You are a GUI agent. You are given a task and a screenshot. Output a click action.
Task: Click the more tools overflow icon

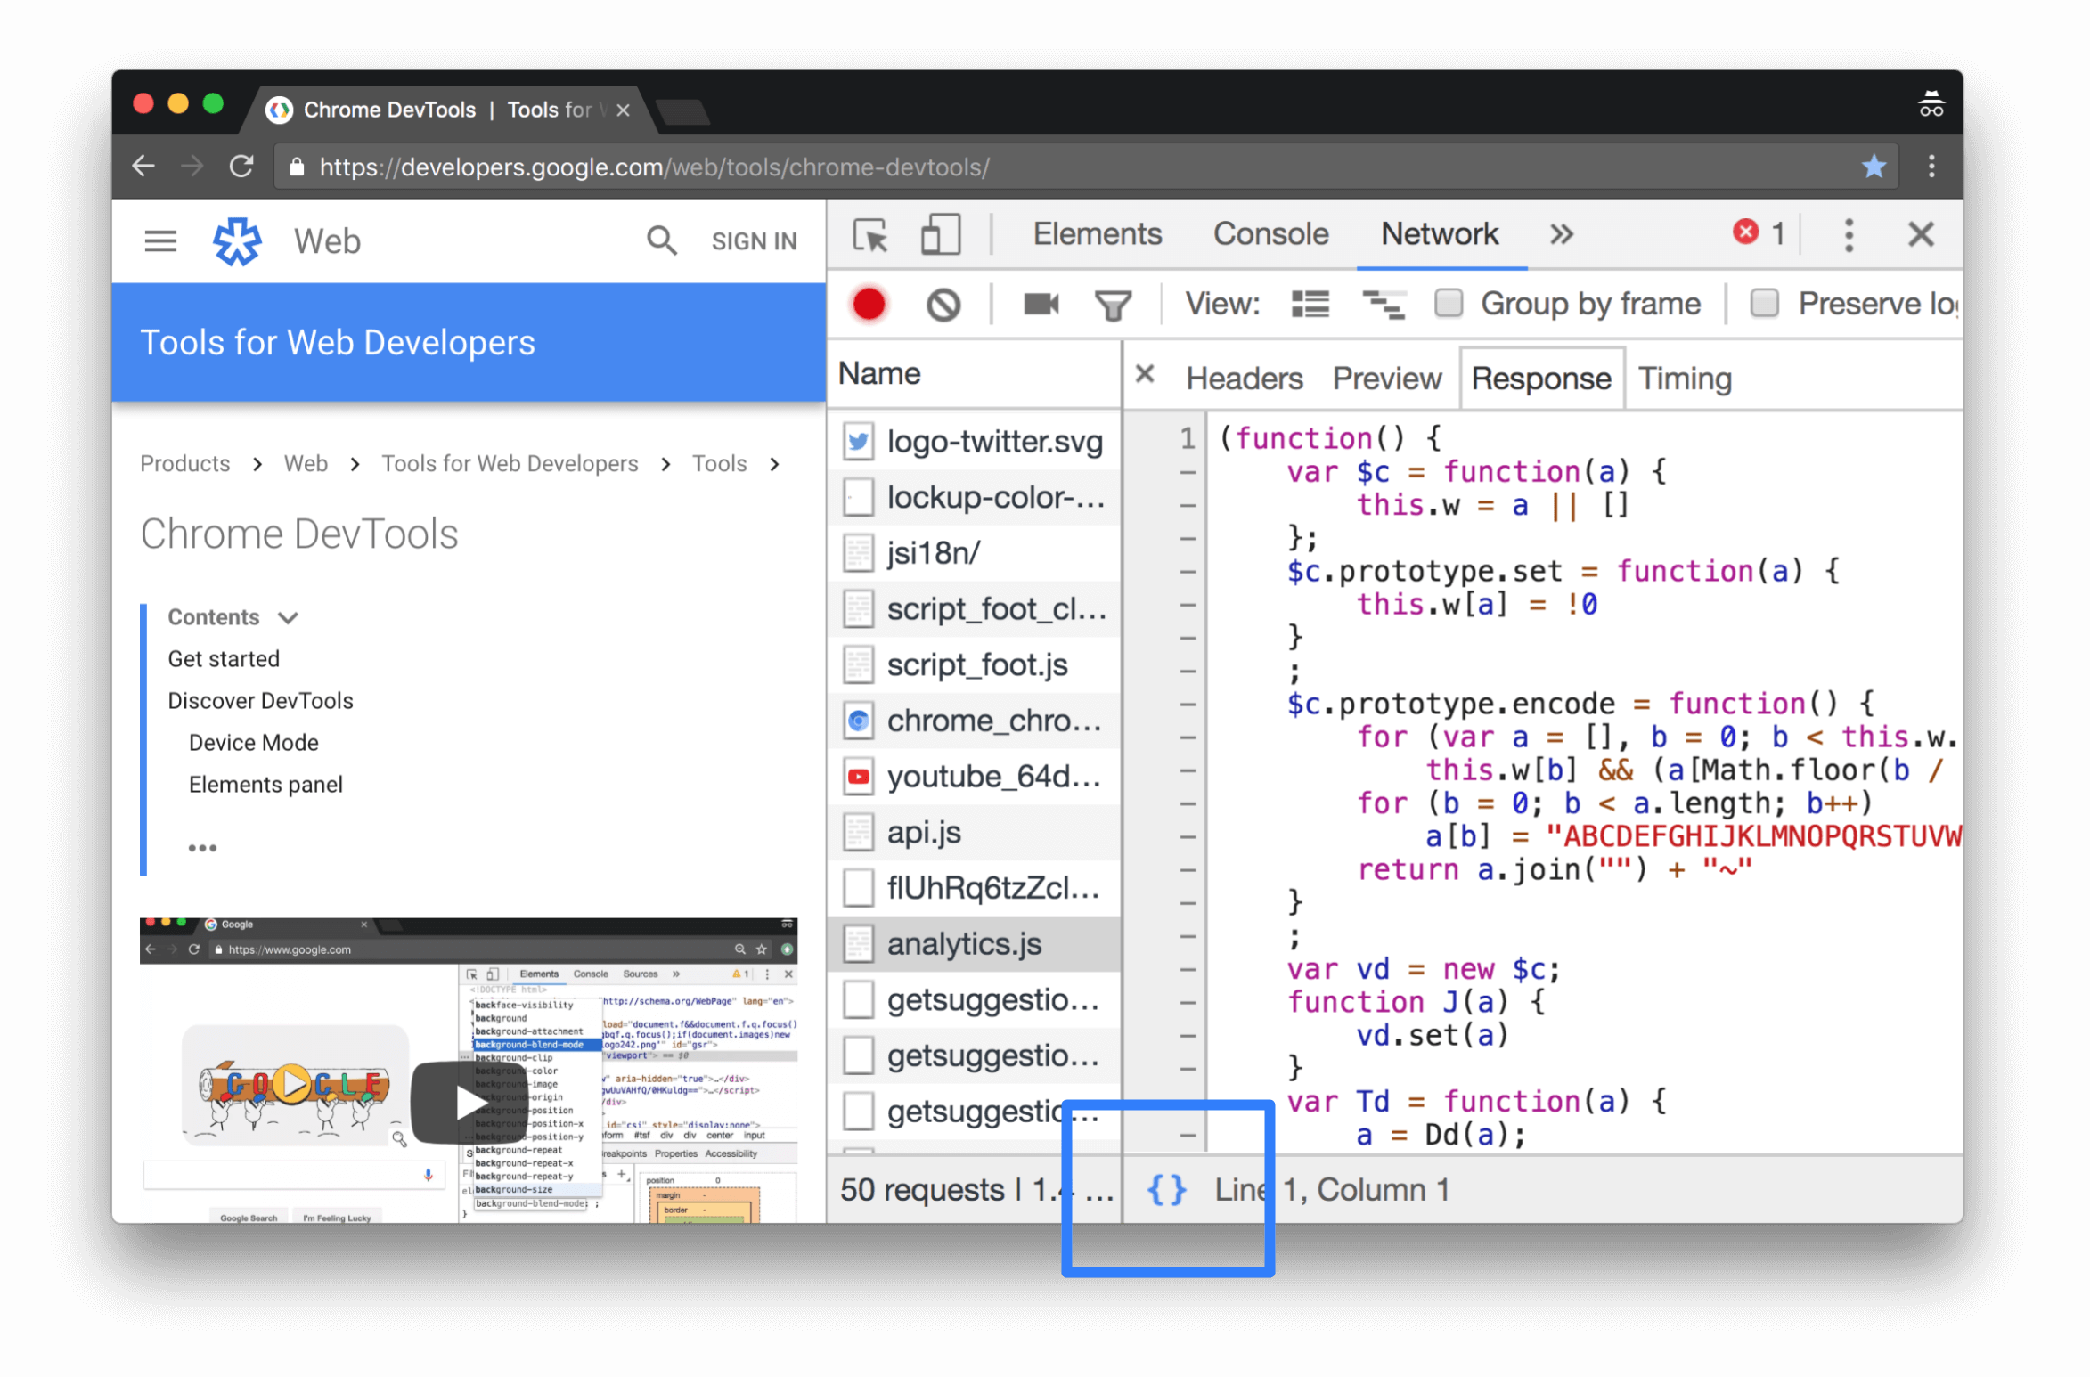click(x=1563, y=235)
